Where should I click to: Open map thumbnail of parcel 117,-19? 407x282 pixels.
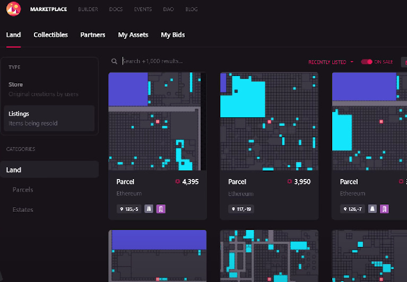[x=269, y=121]
